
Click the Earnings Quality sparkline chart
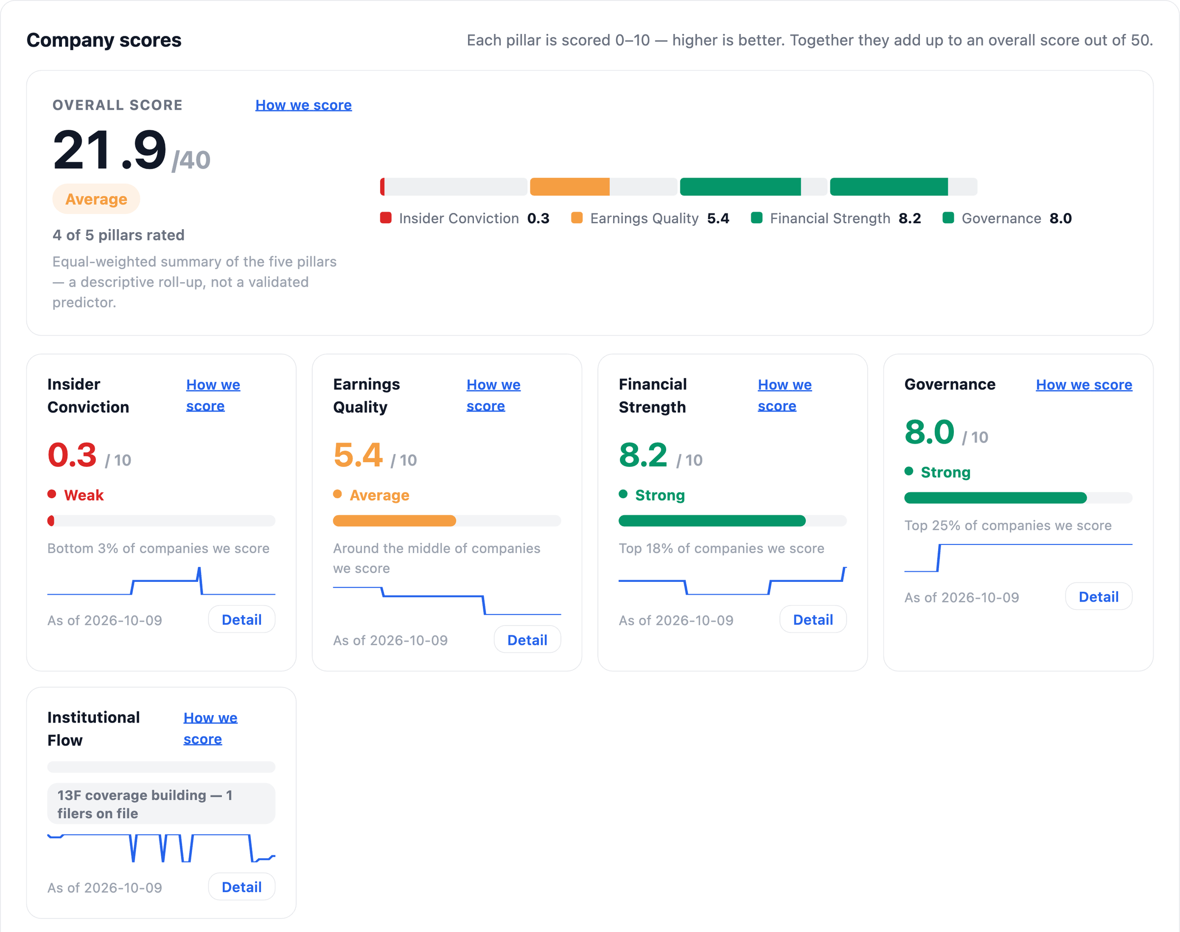point(447,601)
